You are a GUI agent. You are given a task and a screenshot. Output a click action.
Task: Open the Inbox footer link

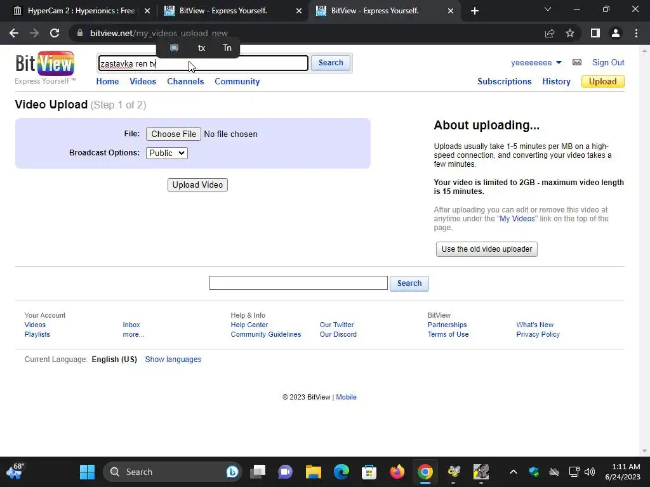(131, 325)
